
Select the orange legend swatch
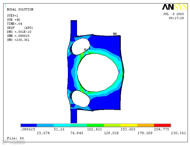tap(146, 125)
